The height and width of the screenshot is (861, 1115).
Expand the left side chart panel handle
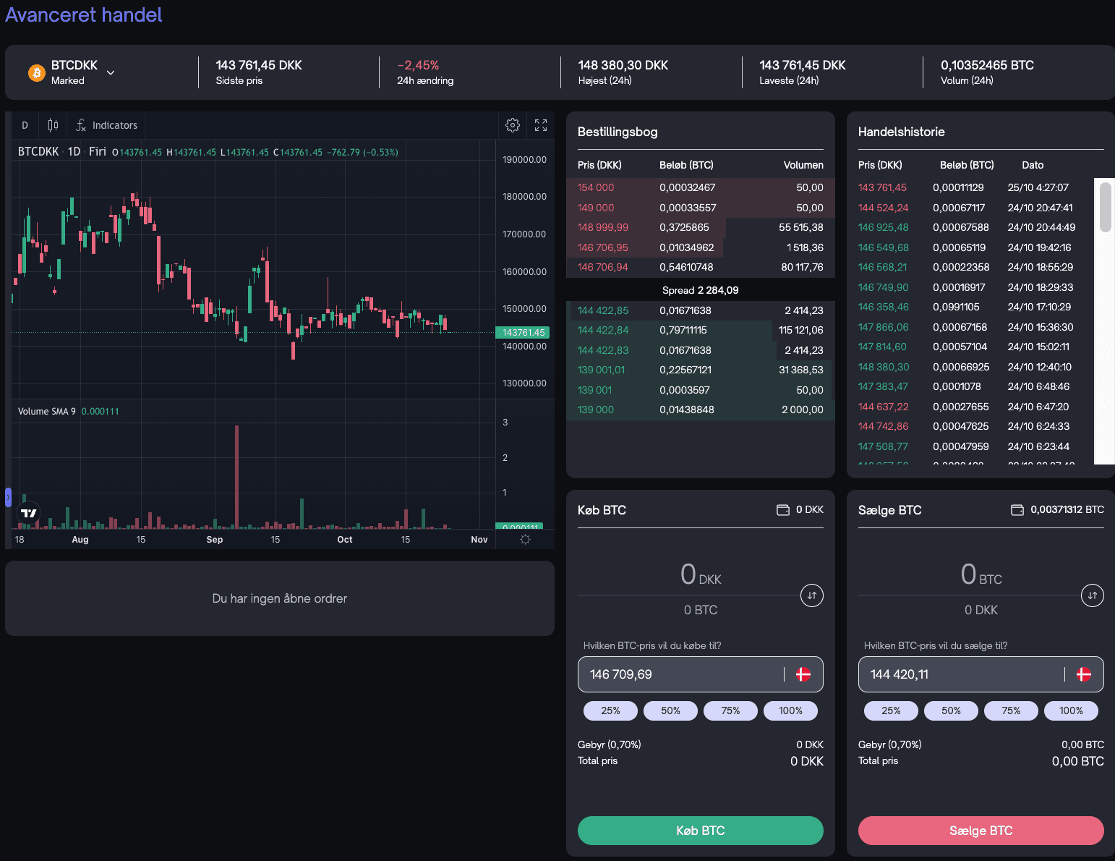coord(8,497)
